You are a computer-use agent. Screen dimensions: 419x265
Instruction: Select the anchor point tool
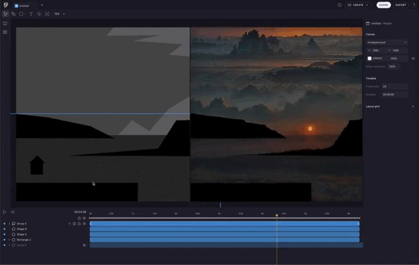coord(39,14)
